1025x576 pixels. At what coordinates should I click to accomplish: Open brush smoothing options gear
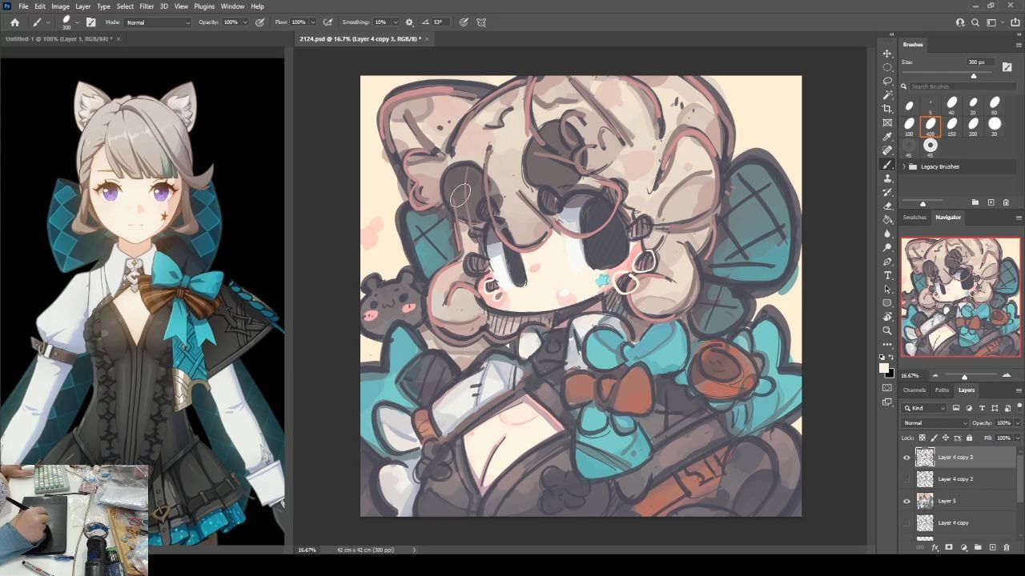coord(409,22)
